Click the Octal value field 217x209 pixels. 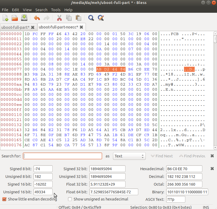tap(184, 184)
